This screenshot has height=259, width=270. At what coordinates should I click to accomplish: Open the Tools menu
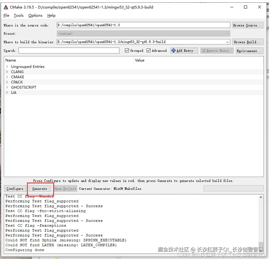click(x=19, y=16)
